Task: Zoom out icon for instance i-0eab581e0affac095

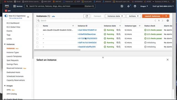Action: click(119, 47)
